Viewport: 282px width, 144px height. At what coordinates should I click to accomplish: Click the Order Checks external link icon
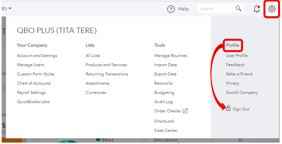pyautogui.click(x=185, y=111)
